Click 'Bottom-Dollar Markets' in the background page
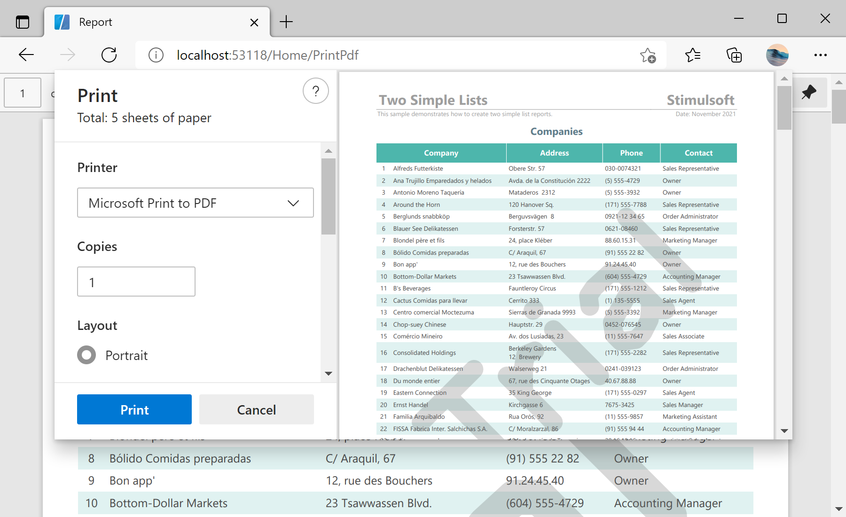The height and width of the screenshot is (517, 846). coord(168,503)
